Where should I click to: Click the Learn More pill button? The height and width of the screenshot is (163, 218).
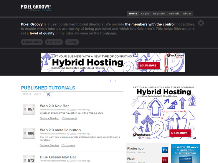(x=32, y=42)
